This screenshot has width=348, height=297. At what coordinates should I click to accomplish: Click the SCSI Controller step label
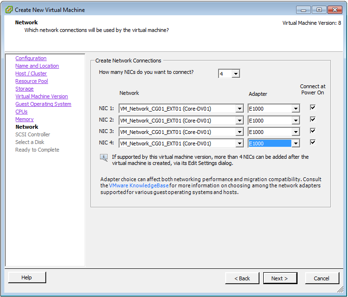(33, 134)
